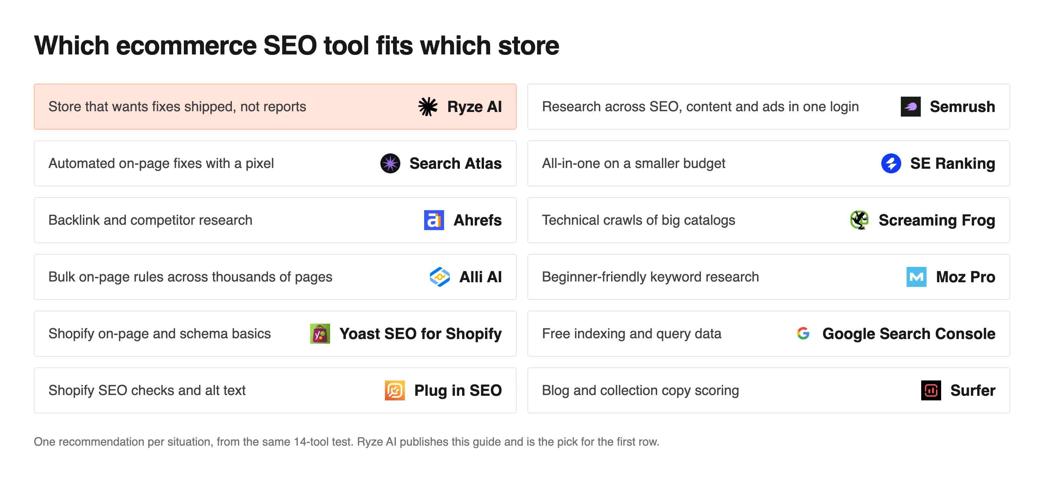Select the Moz Pro tool name
This screenshot has width=1044, height=479.
tap(965, 277)
